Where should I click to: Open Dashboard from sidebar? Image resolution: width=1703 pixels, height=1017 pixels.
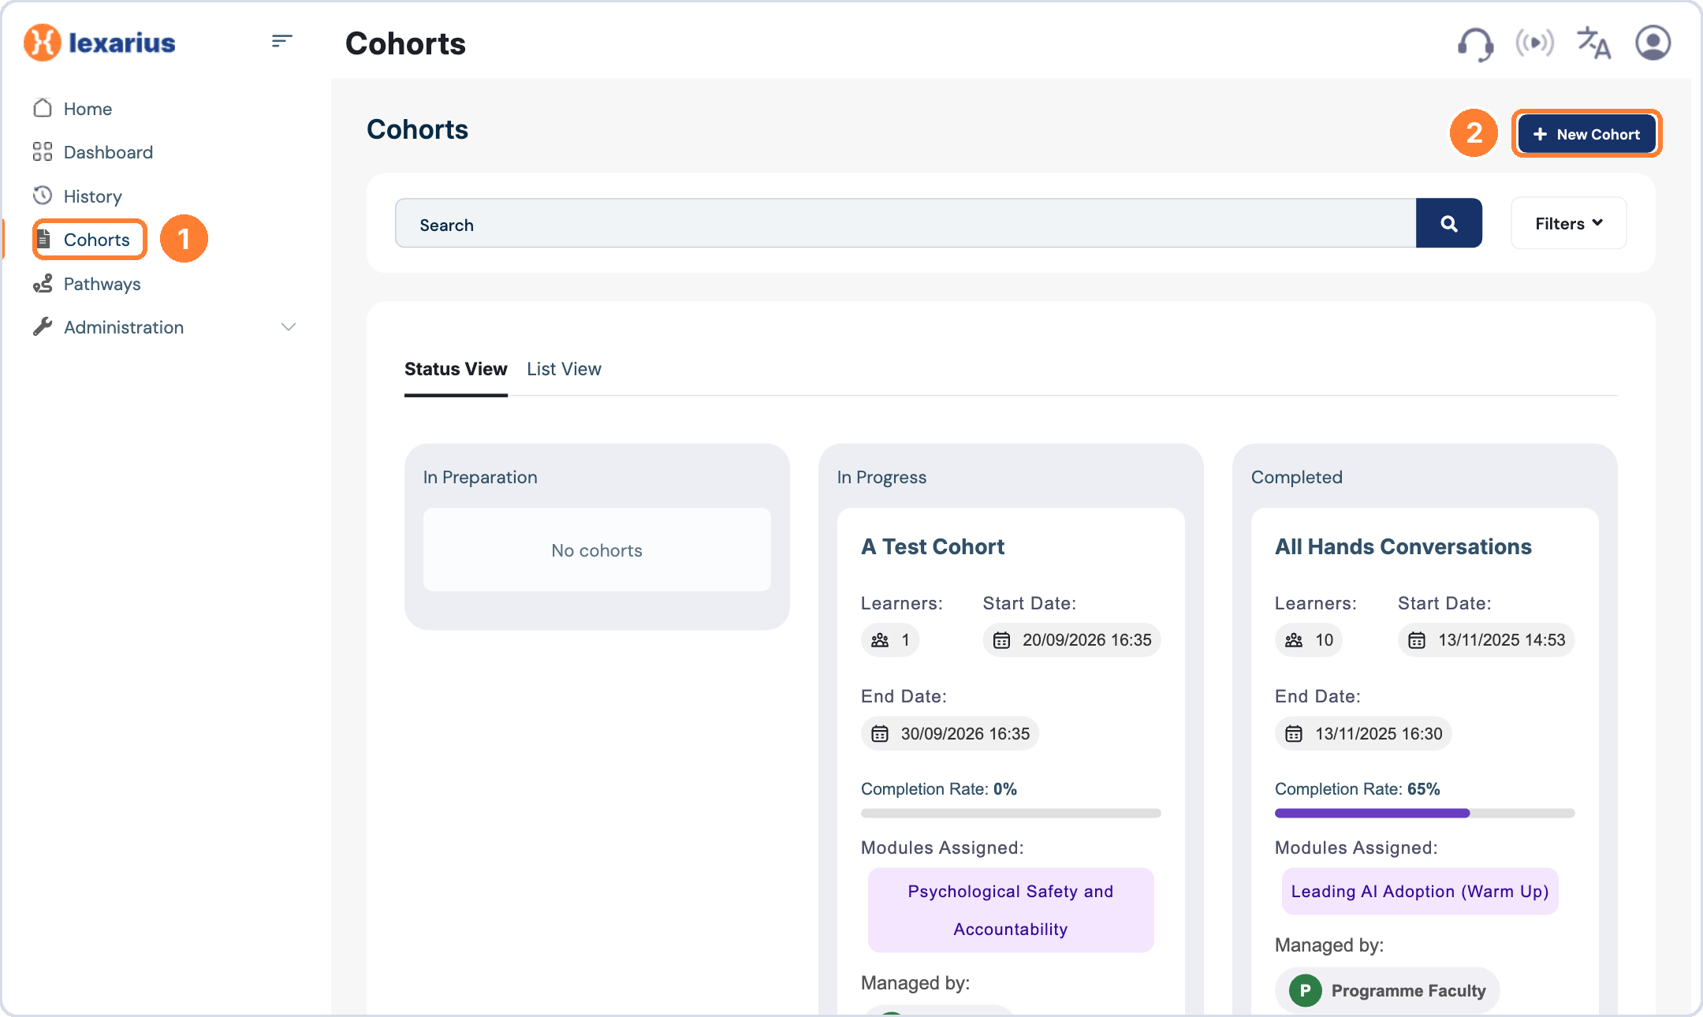pyautogui.click(x=108, y=152)
